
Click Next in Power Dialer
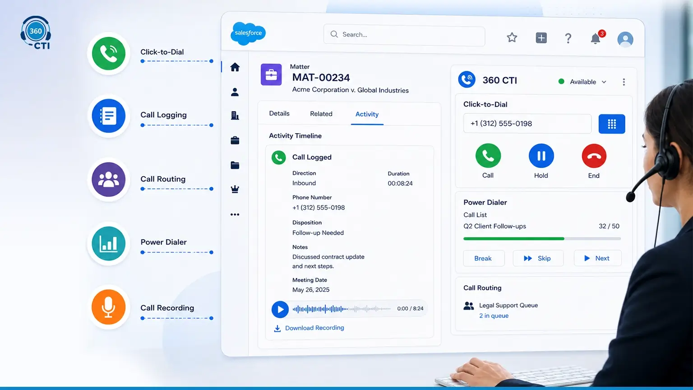pos(597,258)
